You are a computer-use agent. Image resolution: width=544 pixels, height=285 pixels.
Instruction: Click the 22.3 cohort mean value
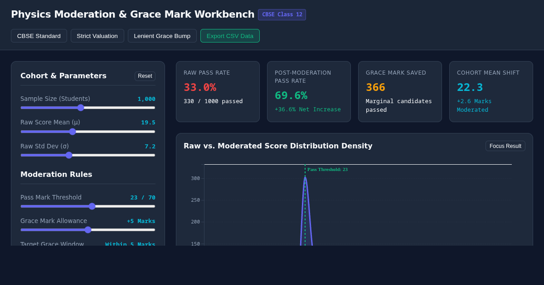coord(470,87)
